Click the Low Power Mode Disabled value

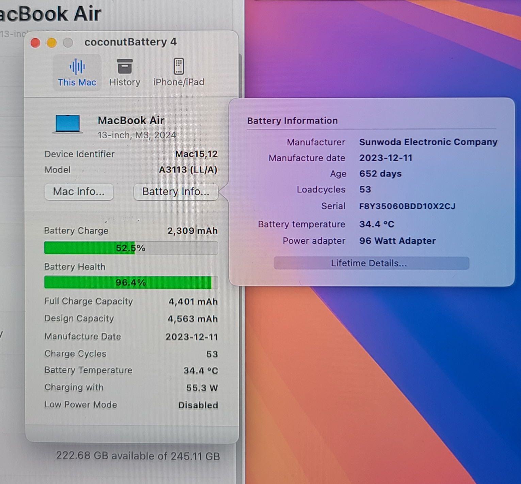198,405
